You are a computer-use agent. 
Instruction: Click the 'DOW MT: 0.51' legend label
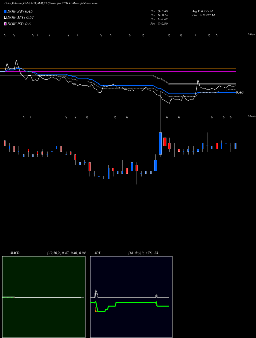20,18
